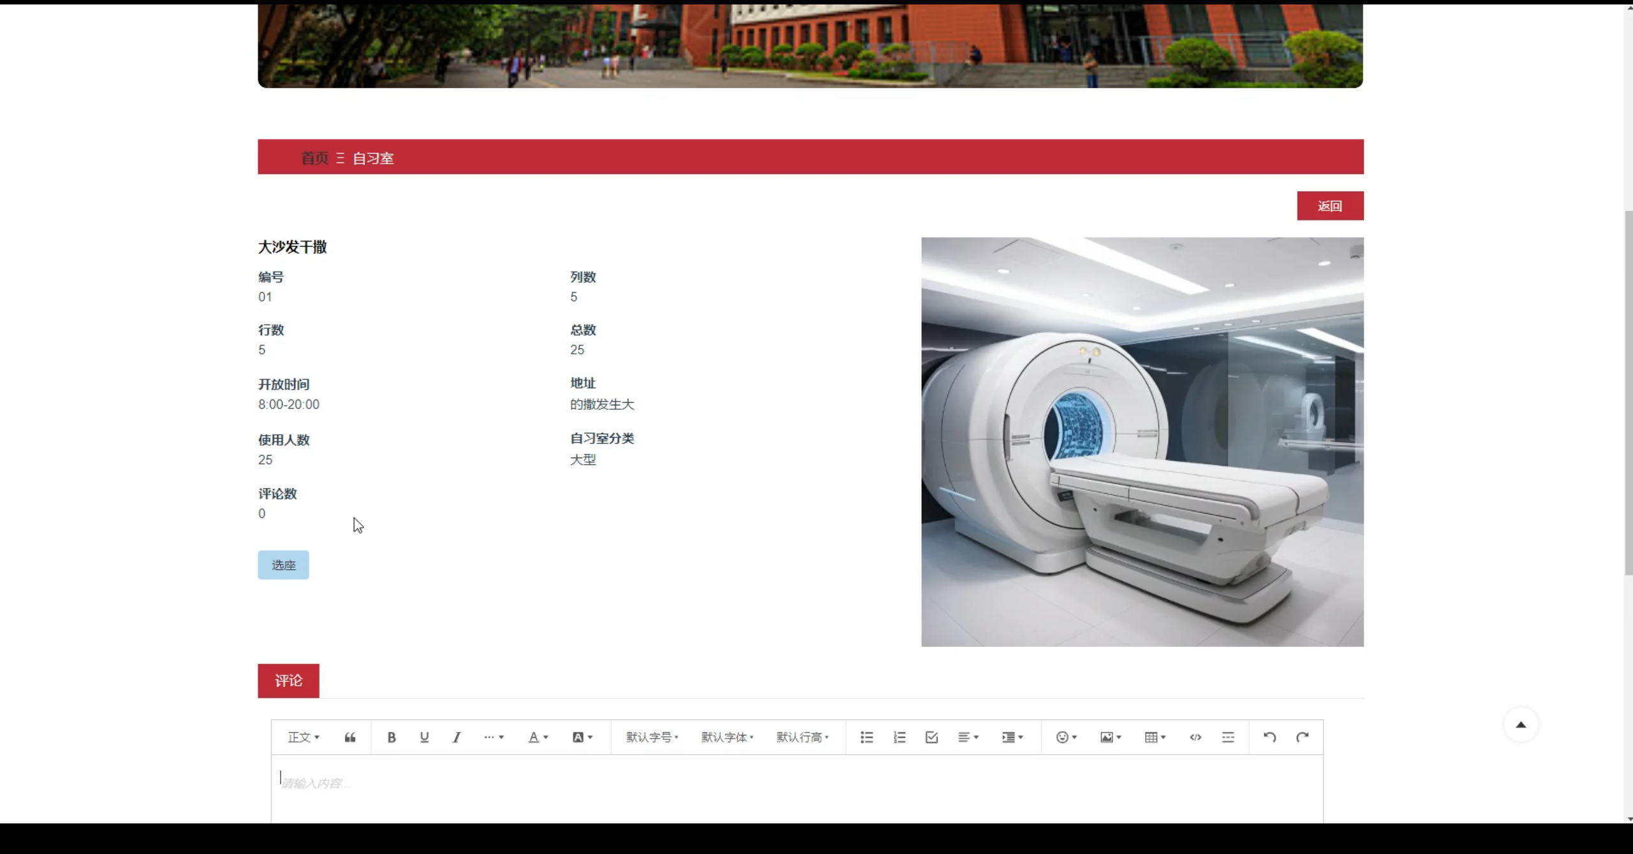Toggle italic text in editor toolbar
This screenshot has width=1633, height=854.
(x=457, y=737)
